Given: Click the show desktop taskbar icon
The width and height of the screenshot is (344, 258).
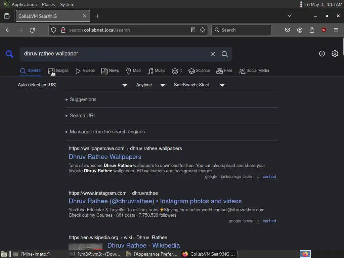Looking at the screenshot, I should tap(4, 254).
